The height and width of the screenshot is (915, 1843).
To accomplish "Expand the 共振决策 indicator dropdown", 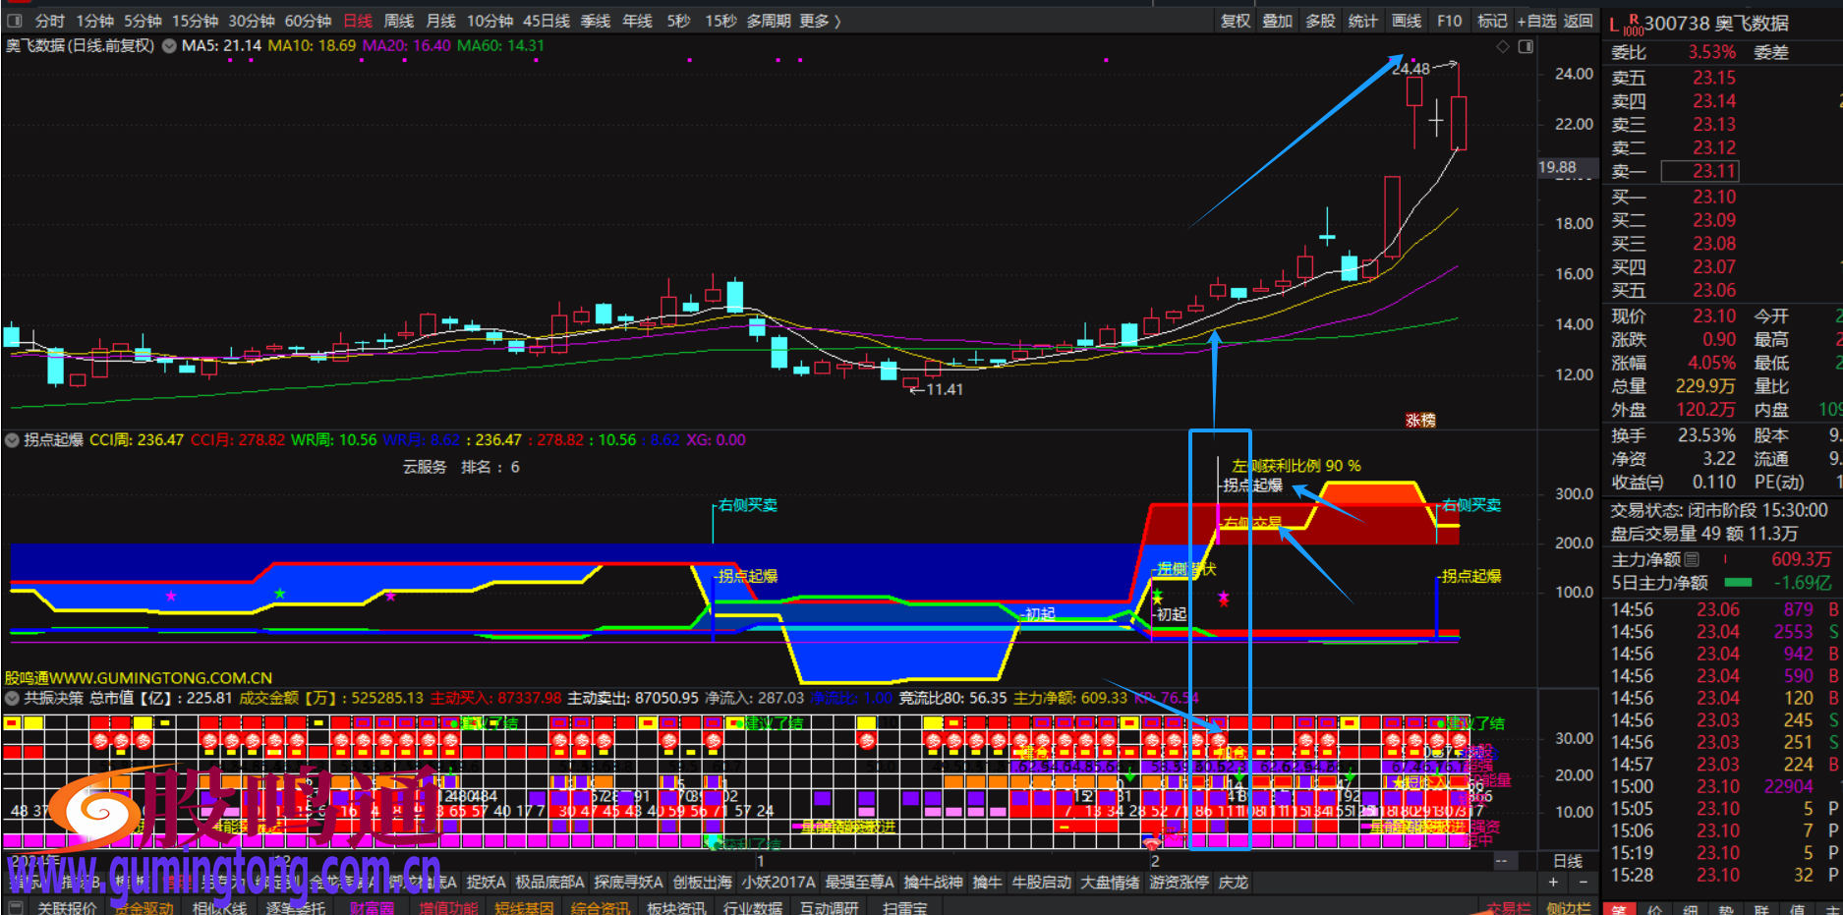I will (x=12, y=698).
